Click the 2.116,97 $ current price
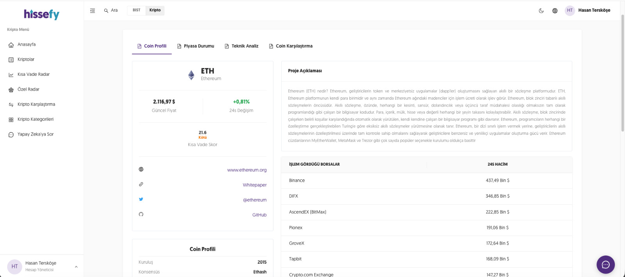The width and height of the screenshot is (625, 277). click(164, 102)
